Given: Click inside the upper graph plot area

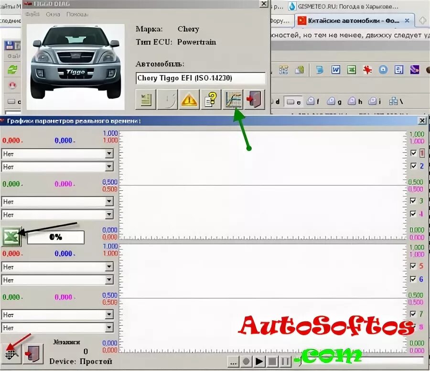Looking at the screenshot, I should [263, 185].
